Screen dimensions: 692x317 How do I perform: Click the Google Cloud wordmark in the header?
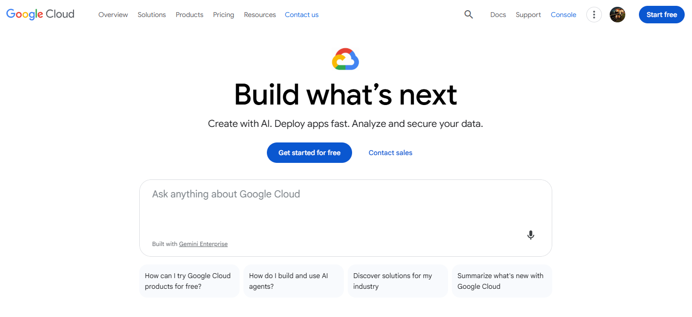tap(40, 14)
